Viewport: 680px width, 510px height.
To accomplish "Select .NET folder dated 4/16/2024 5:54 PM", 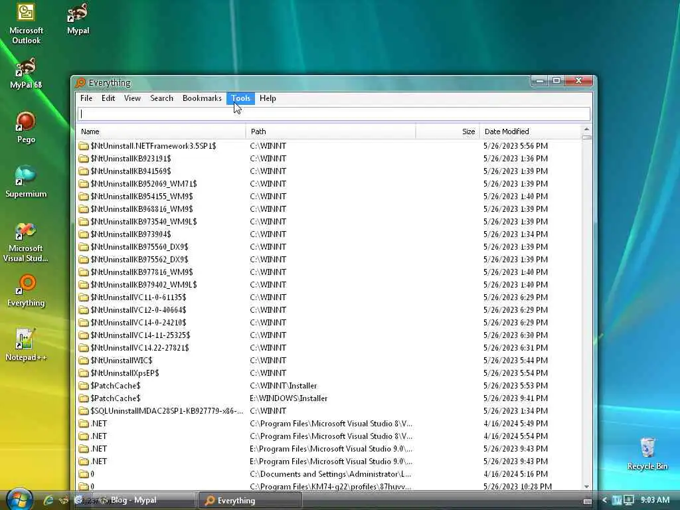I will [x=329, y=436].
